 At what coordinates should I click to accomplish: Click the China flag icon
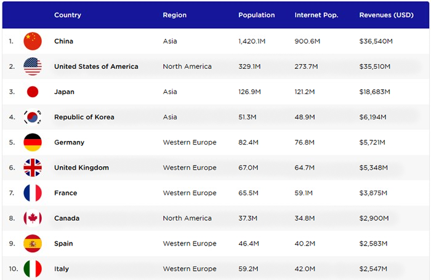click(x=33, y=41)
